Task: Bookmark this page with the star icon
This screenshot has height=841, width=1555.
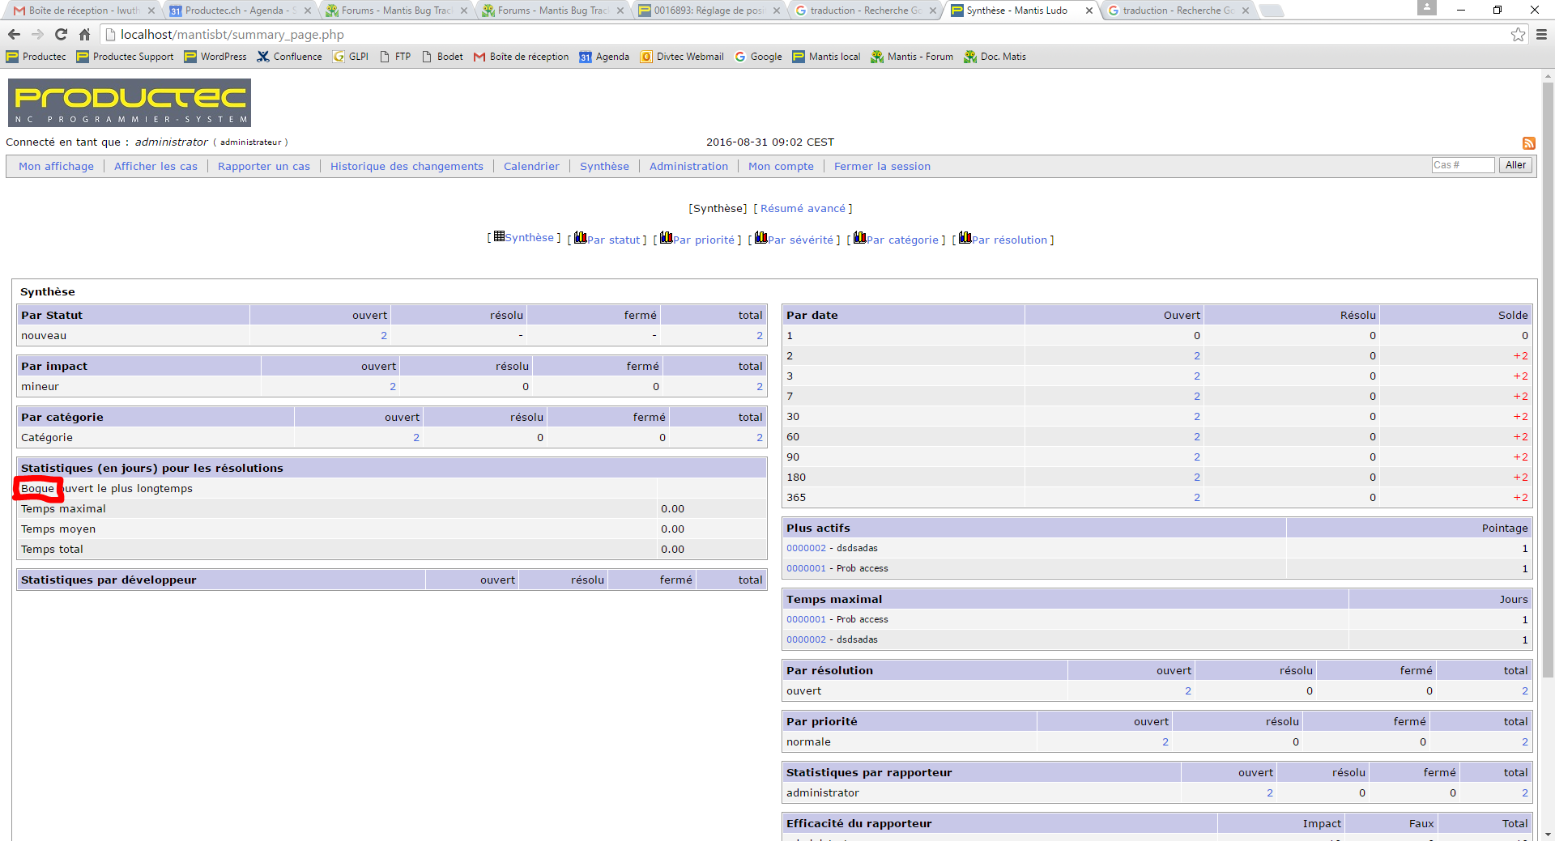Action: coord(1518,34)
